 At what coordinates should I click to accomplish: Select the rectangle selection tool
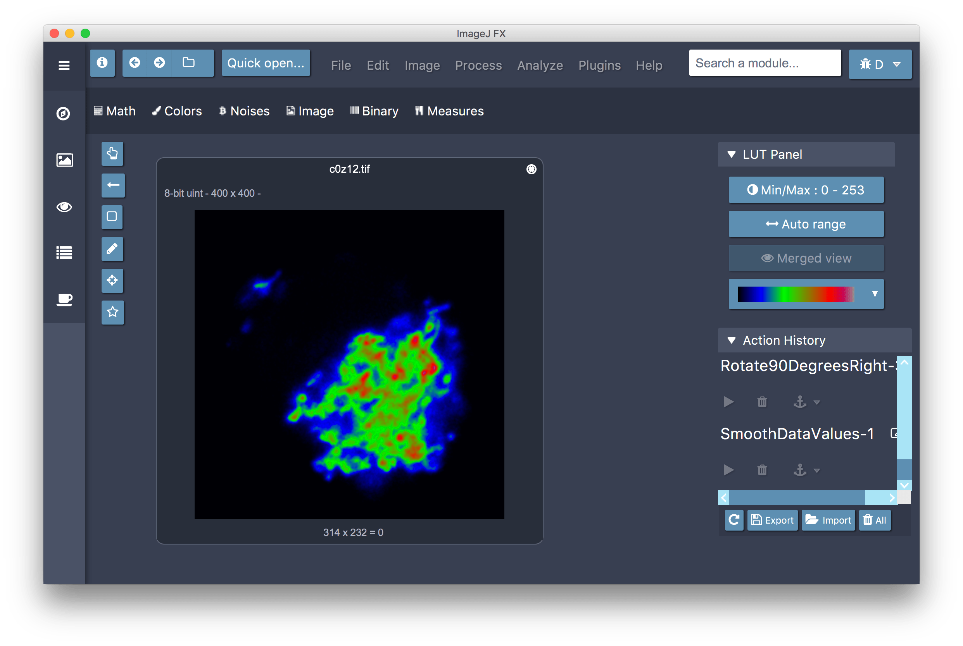112,218
